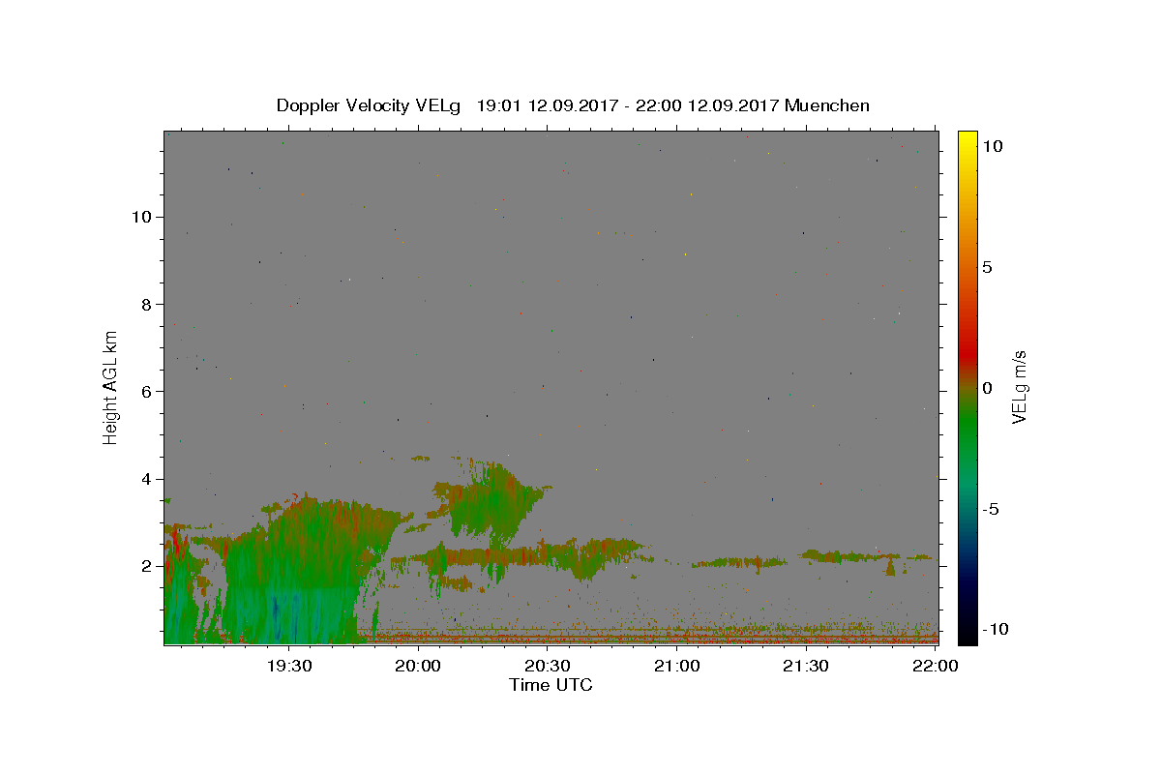This screenshot has width=1161, height=774.
Task: Click the 10 km label on the height axis
Action: pyautogui.click(x=141, y=217)
